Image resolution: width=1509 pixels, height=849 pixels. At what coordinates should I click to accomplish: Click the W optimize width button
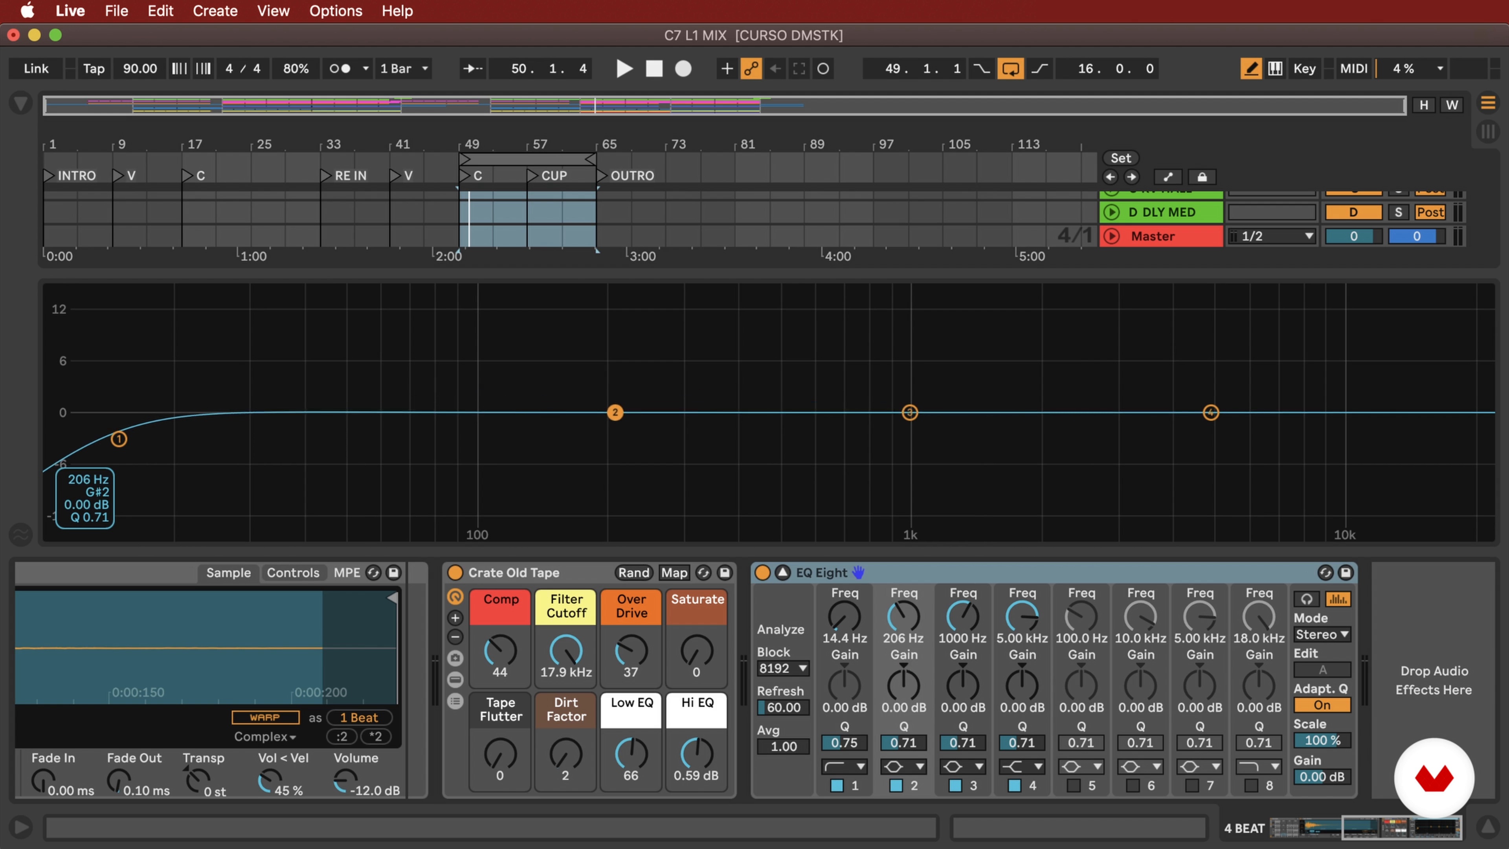pyautogui.click(x=1452, y=105)
